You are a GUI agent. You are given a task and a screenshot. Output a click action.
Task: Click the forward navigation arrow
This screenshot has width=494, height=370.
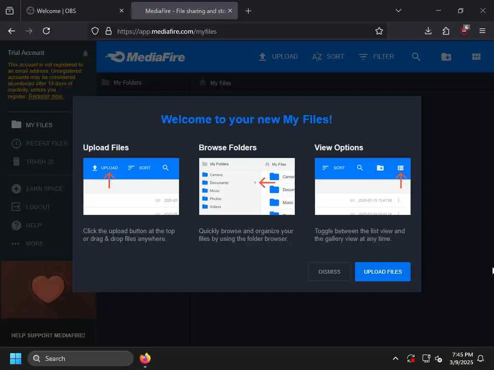tap(29, 31)
